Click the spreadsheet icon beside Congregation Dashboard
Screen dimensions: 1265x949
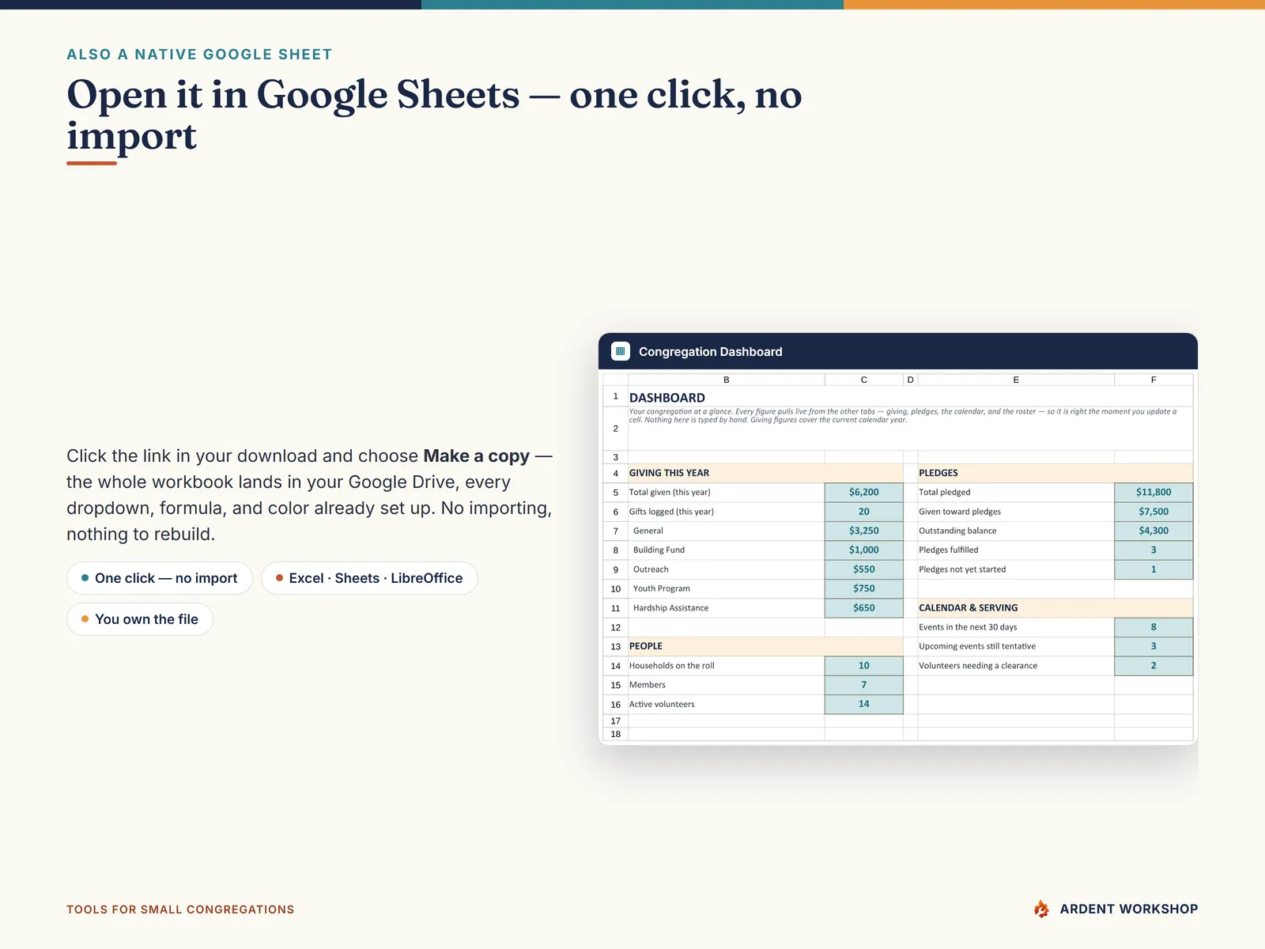tap(621, 351)
